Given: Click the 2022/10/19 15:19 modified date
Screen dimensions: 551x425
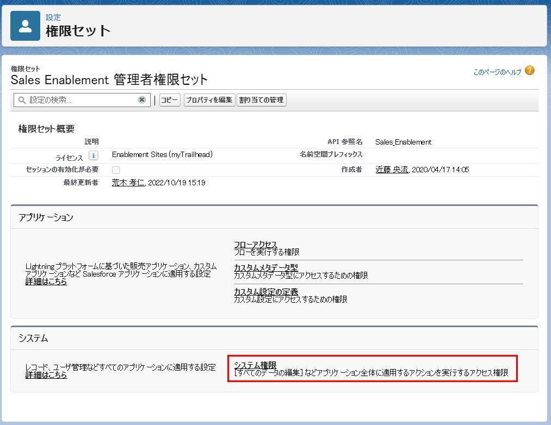Looking at the screenshot, I should coord(176,183).
